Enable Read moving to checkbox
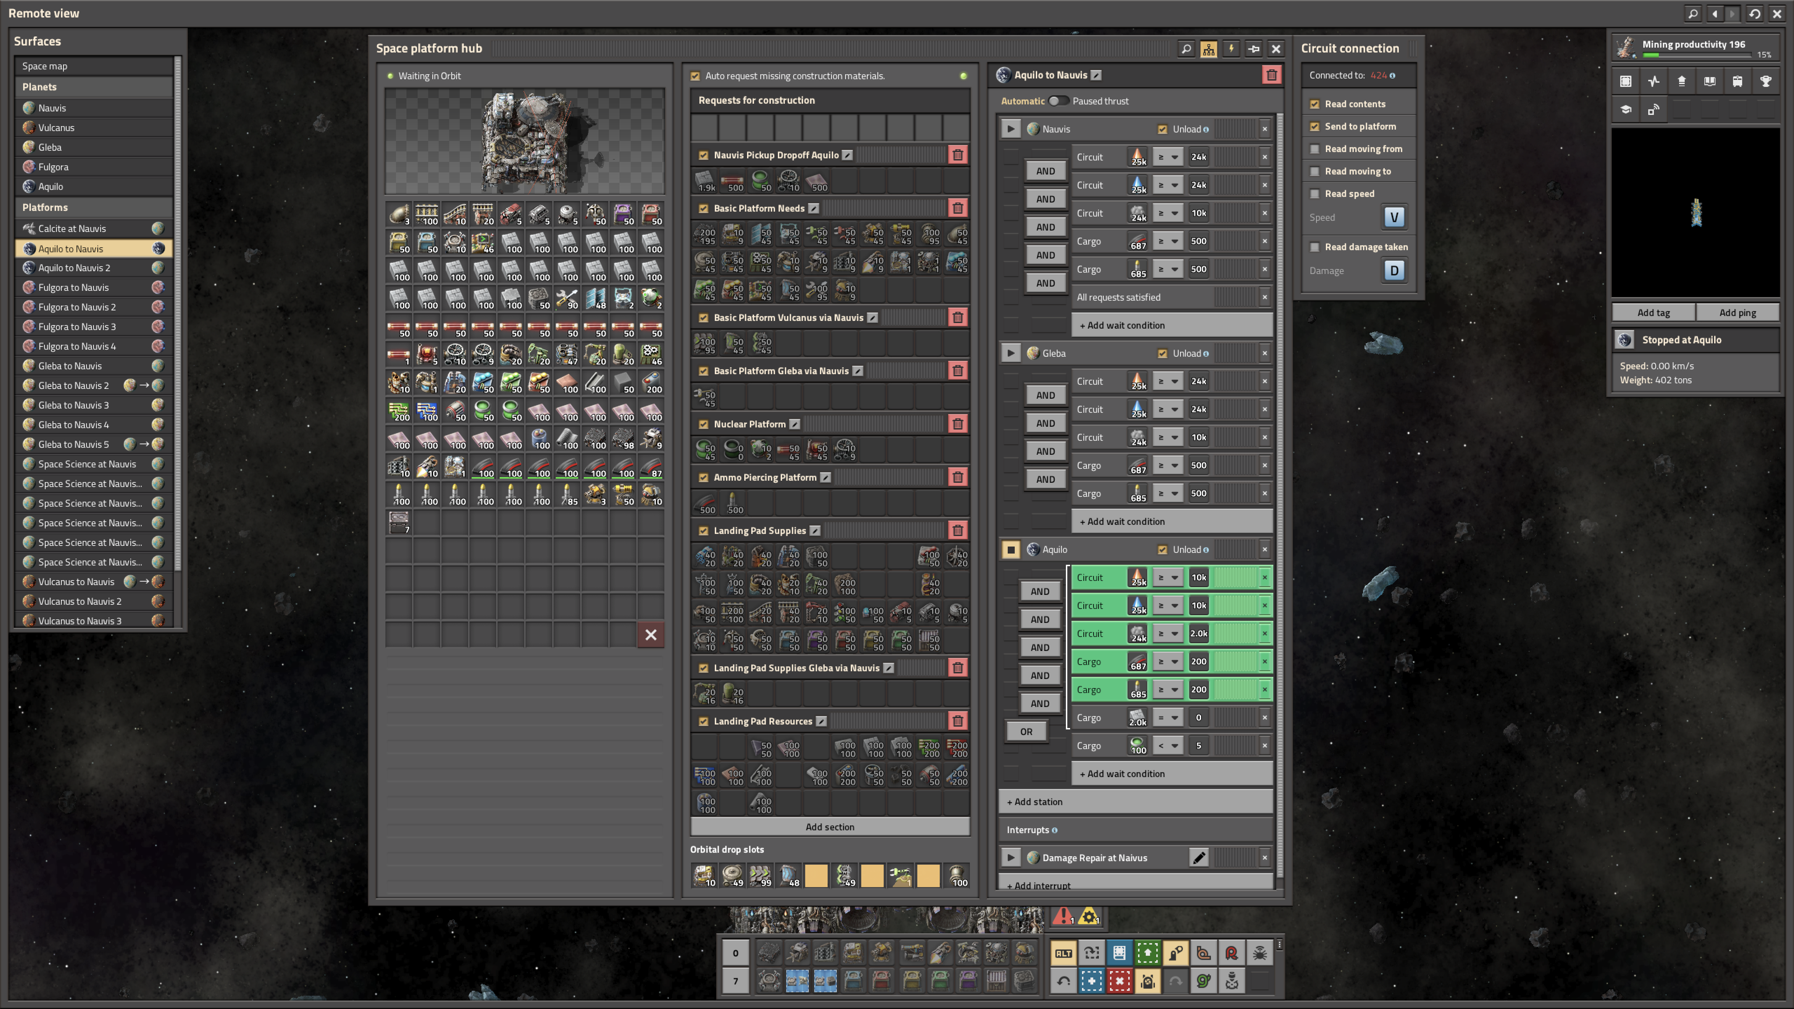 [x=1315, y=171]
